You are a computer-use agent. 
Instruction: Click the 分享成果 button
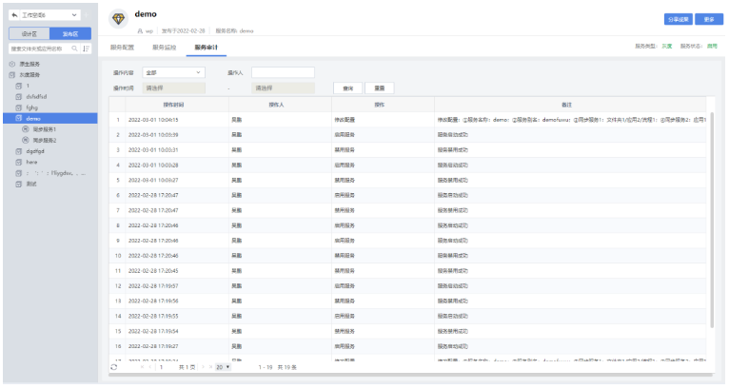tap(677, 18)
